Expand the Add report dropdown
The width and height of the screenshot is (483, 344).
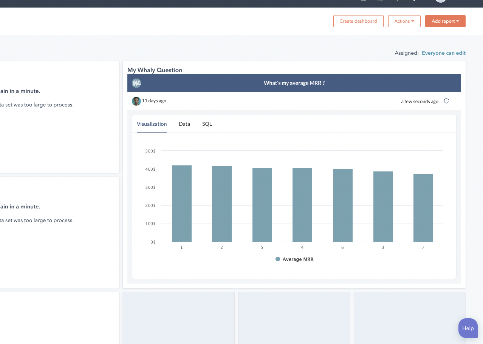(x=445, y=21)
